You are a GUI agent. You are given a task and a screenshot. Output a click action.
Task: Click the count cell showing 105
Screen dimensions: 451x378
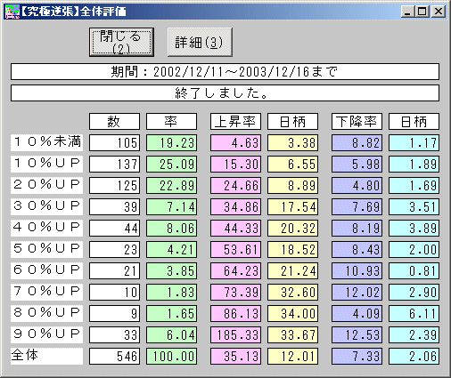pos(114,142)
